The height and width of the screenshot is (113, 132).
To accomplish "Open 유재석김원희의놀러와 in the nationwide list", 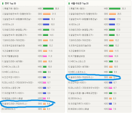I will tap(14, 46).
